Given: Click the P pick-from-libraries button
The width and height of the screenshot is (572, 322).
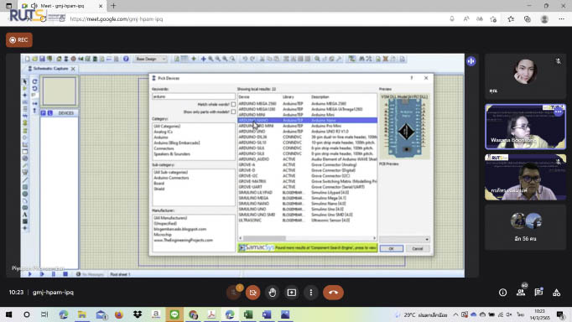Looking at the screenshot, I should [x=44, y=113].
